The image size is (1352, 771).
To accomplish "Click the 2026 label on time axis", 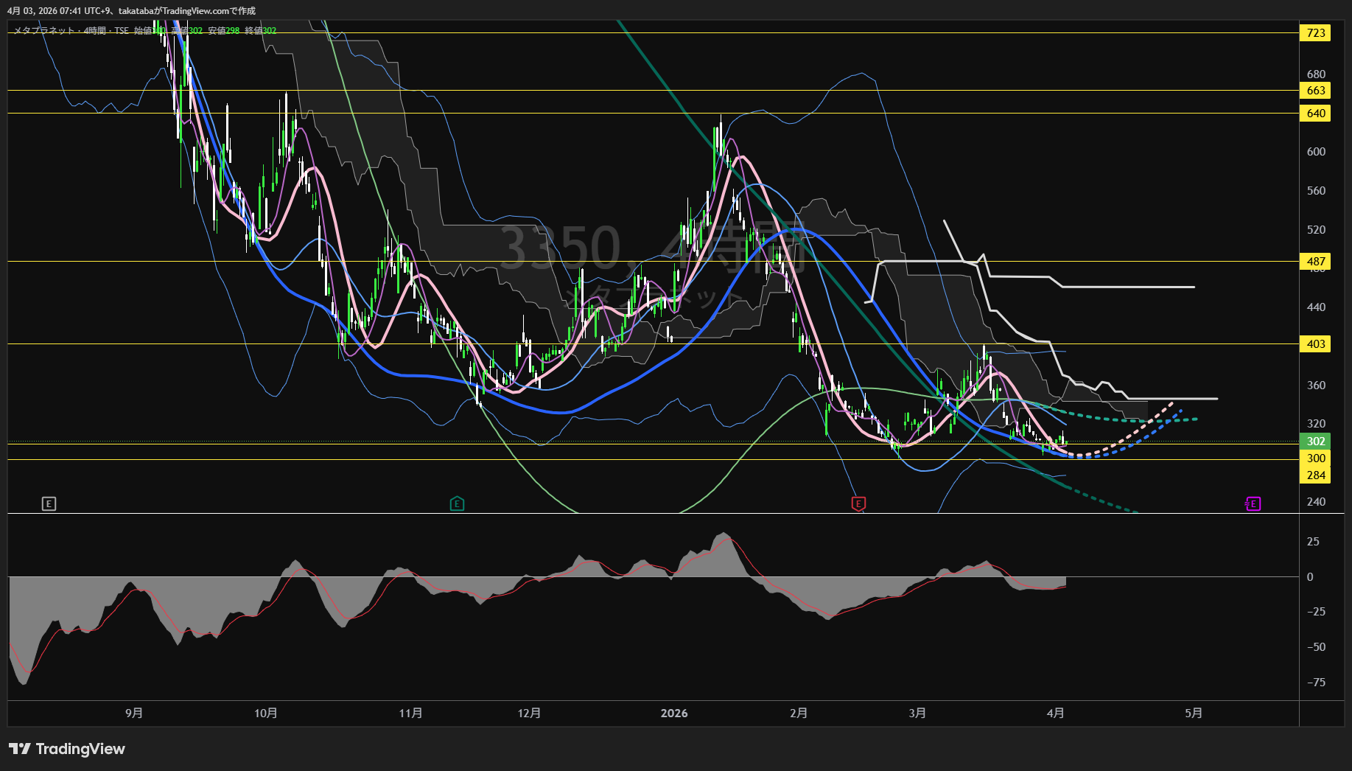I will 674,714.
